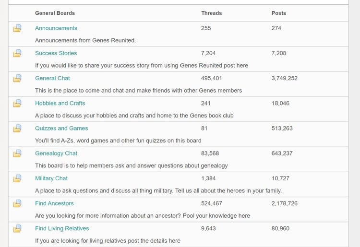
Task: Open the Success Stories board
Action: tap(56, 53)
